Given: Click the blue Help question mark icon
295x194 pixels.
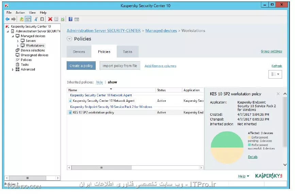Looking at the screenshot, I should 70,19.
